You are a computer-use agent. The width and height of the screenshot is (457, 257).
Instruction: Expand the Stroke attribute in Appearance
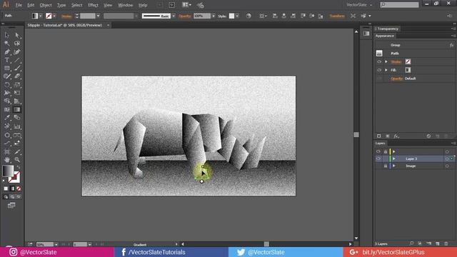click(x=386, y=62)
